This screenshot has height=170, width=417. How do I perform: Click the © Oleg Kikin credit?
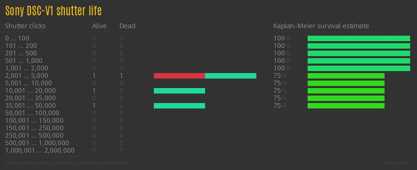coord(398,163)
